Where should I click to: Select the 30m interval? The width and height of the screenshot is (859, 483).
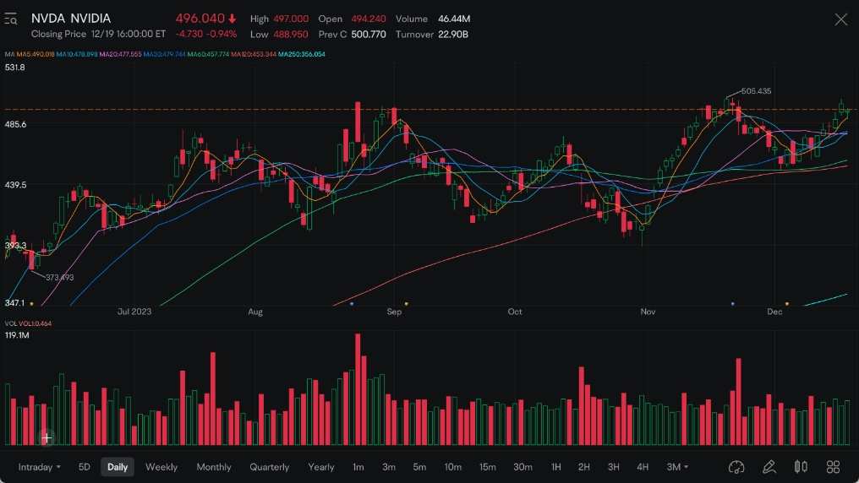tap(523, 467)
